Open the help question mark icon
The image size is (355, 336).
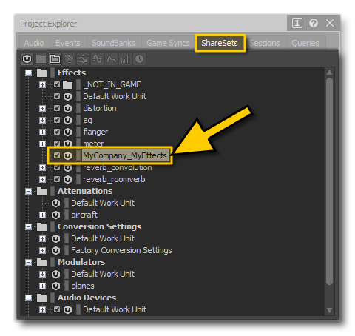click(x=314, y=23)
